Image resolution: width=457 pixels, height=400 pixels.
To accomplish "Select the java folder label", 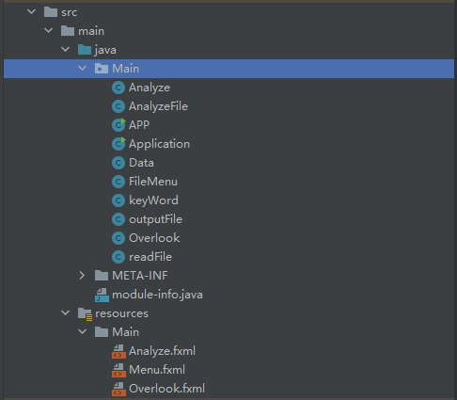I will coord(105,50).
